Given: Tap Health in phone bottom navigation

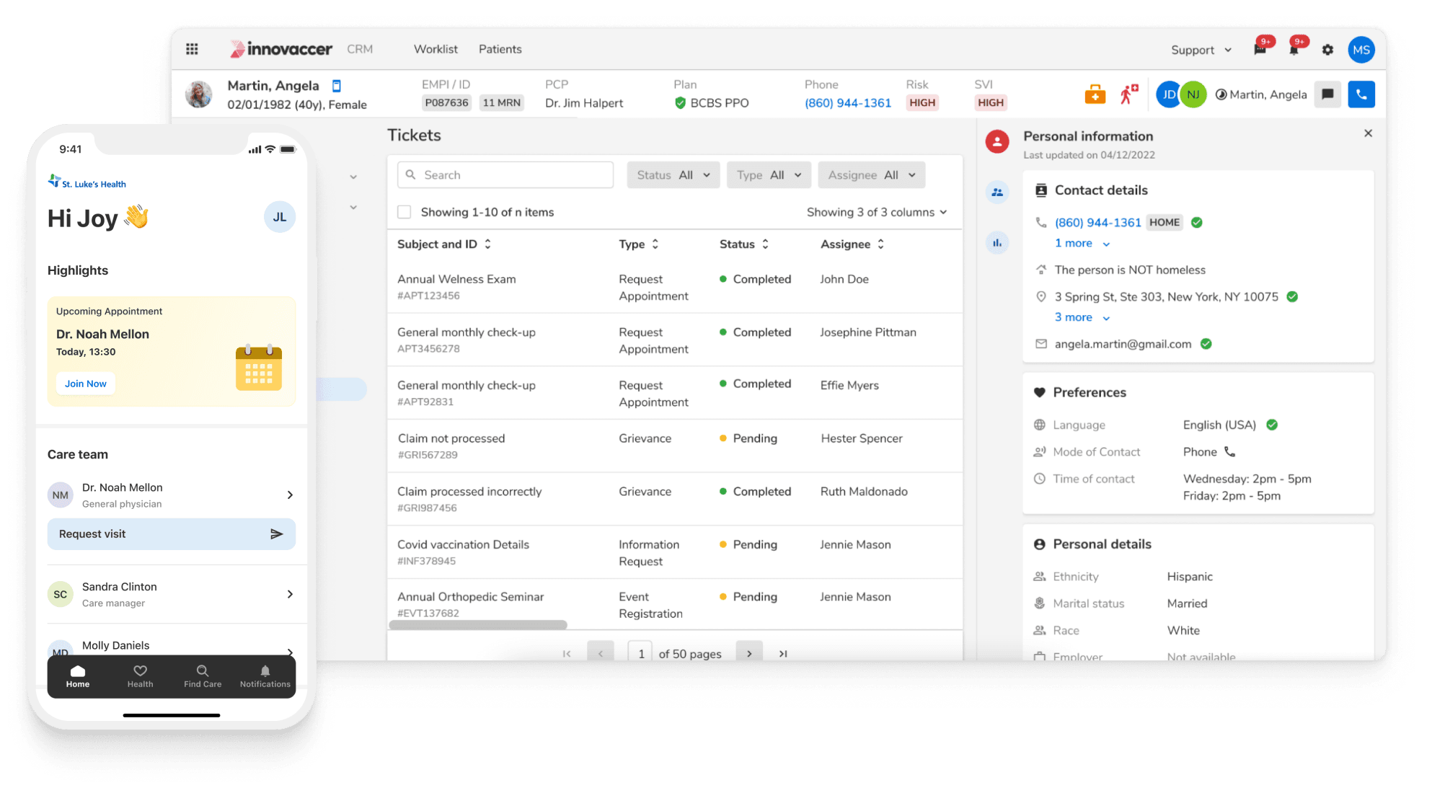Looking at the screenshot, I should 140,676.
